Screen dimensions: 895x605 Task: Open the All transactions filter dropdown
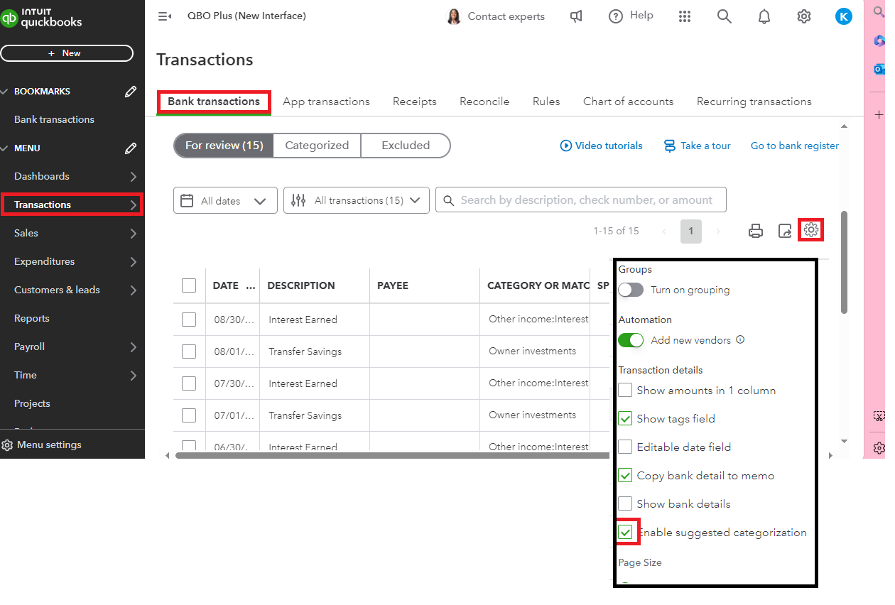click(x=356, y=200)
